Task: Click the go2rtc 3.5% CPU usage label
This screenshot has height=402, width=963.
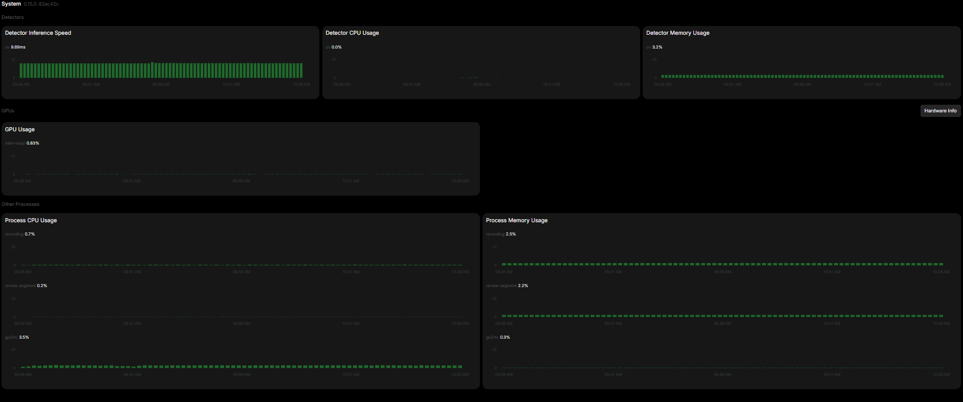Action: tap(17, 338)
